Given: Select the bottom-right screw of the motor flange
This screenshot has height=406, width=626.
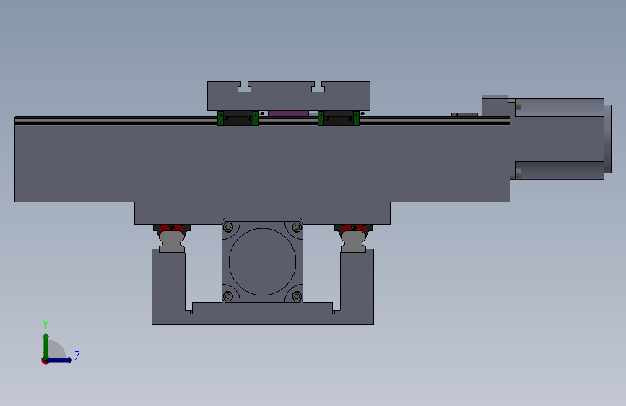Looking at the screenshot, I should point(297,296).
